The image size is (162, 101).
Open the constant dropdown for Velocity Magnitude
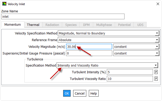(136, 47)
